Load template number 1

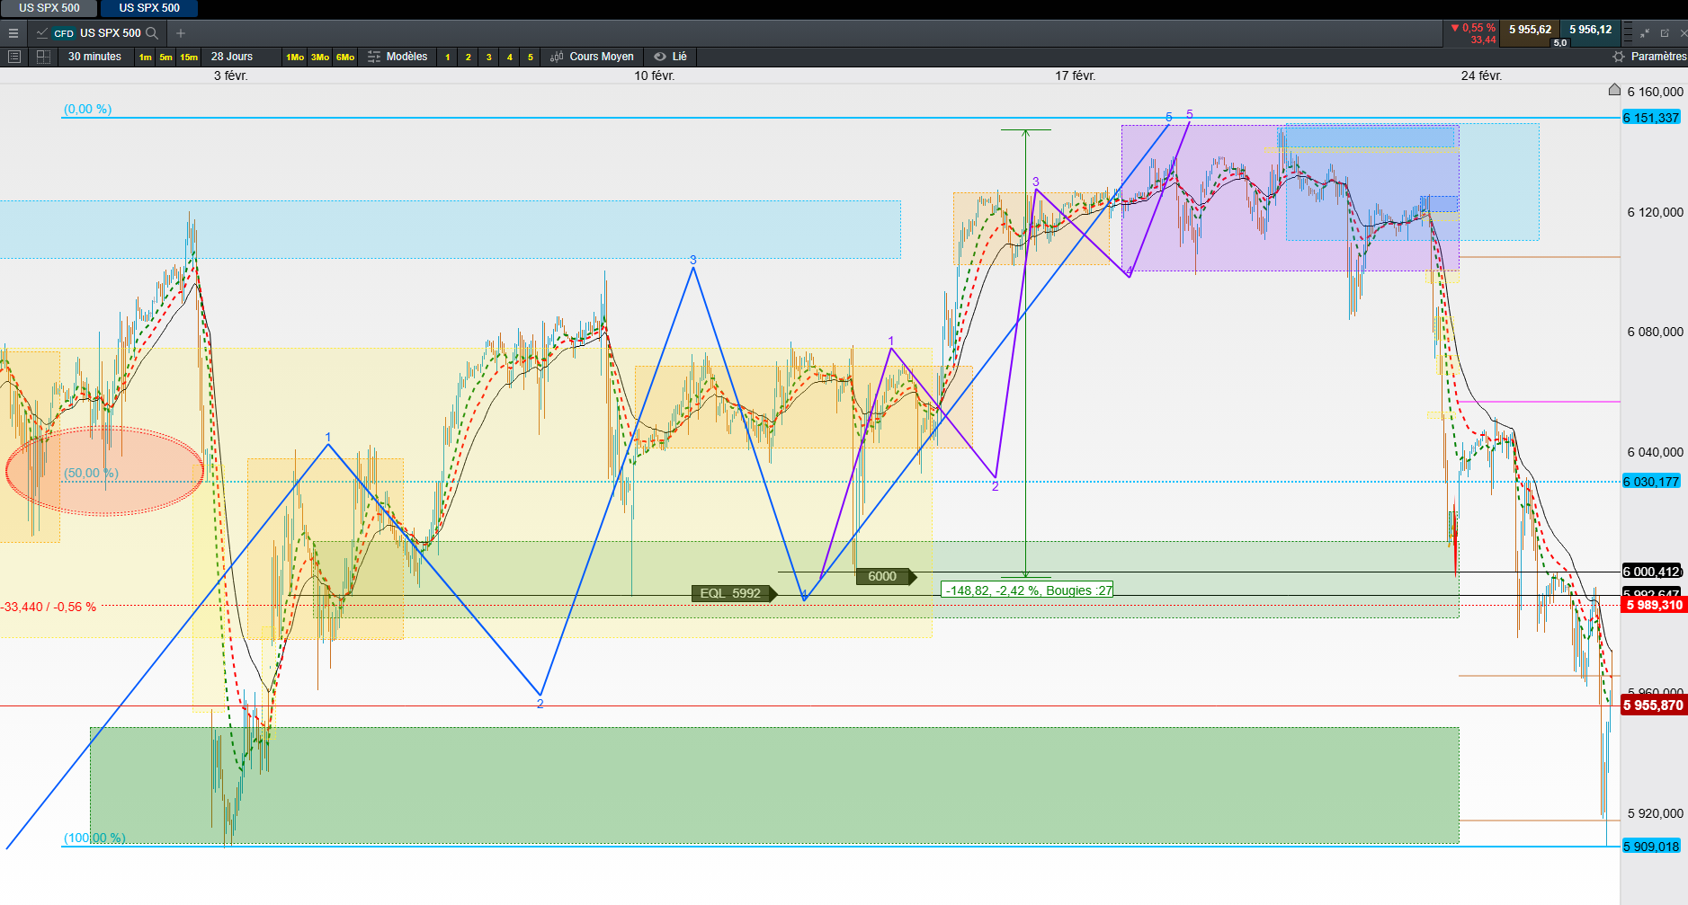(448, 58)
